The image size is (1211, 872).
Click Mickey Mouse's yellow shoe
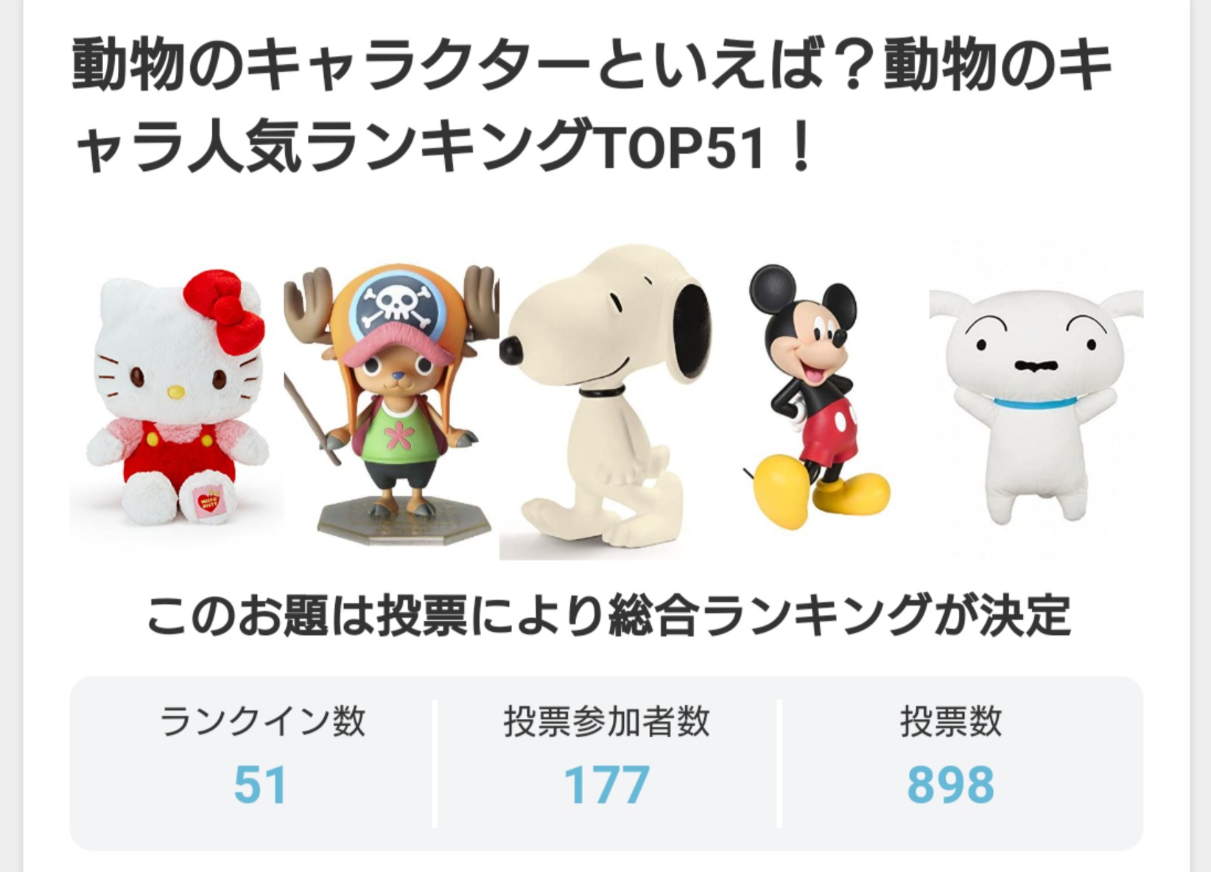click(785, 488)
